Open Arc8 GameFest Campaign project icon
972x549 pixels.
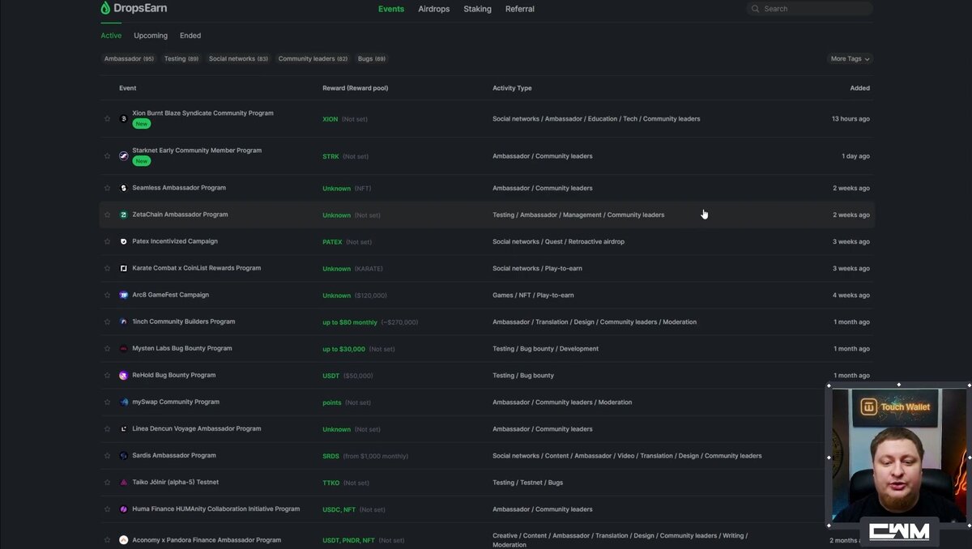[124, 295]
